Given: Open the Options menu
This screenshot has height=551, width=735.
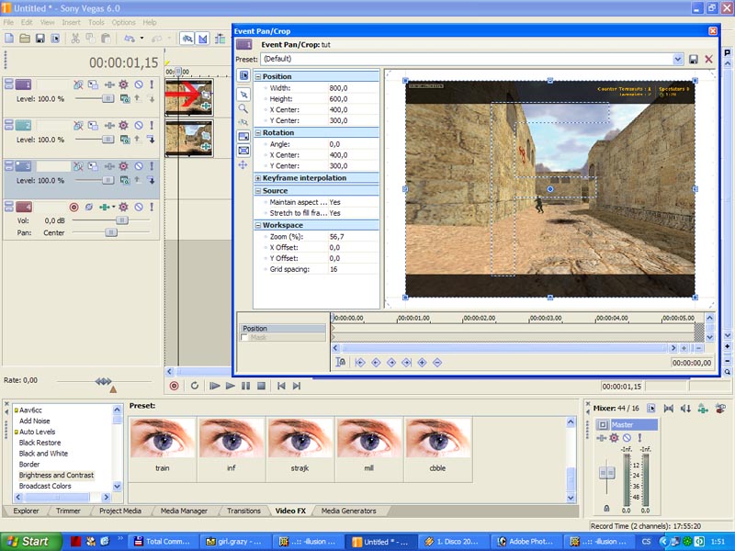Looking at the screenshot, I should click(123, 22).
